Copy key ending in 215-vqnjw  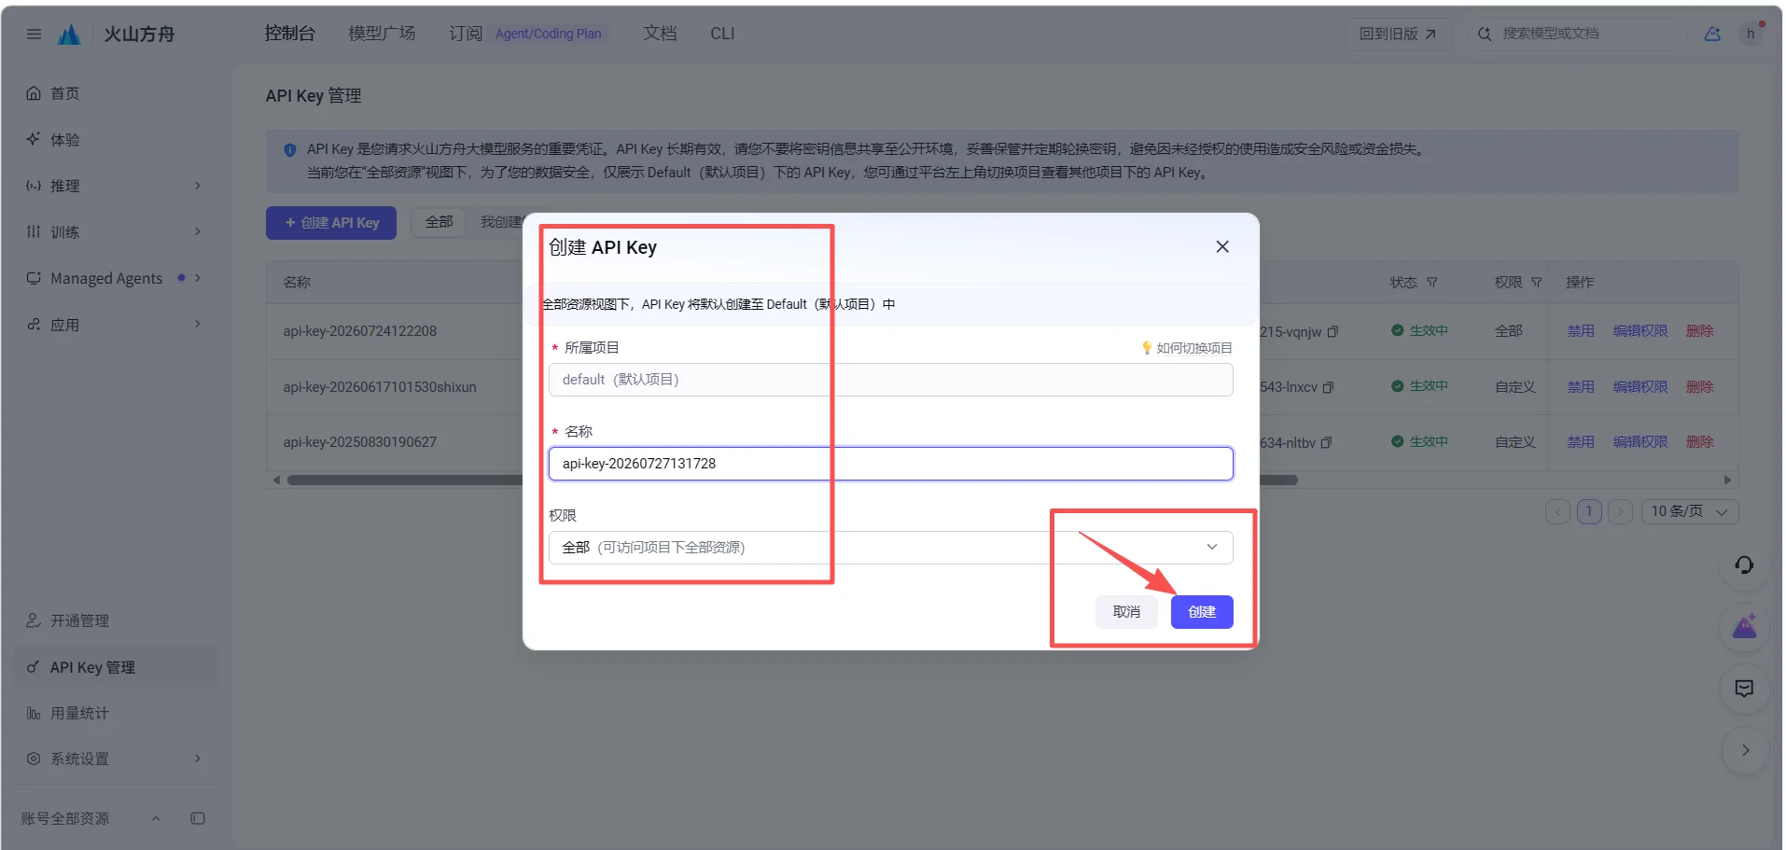[x=1333, y=331]
